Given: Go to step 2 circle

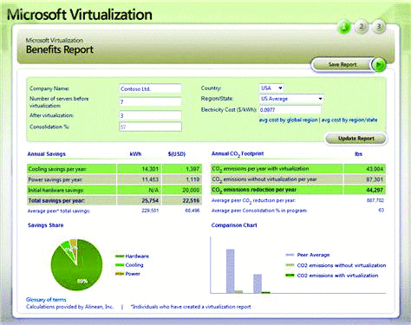Looking at the screenshot, I should tap(362, 27).
